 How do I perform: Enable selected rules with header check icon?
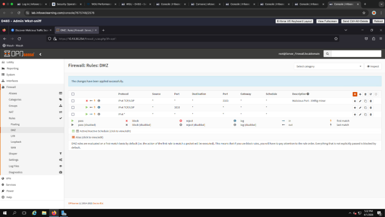371,94
